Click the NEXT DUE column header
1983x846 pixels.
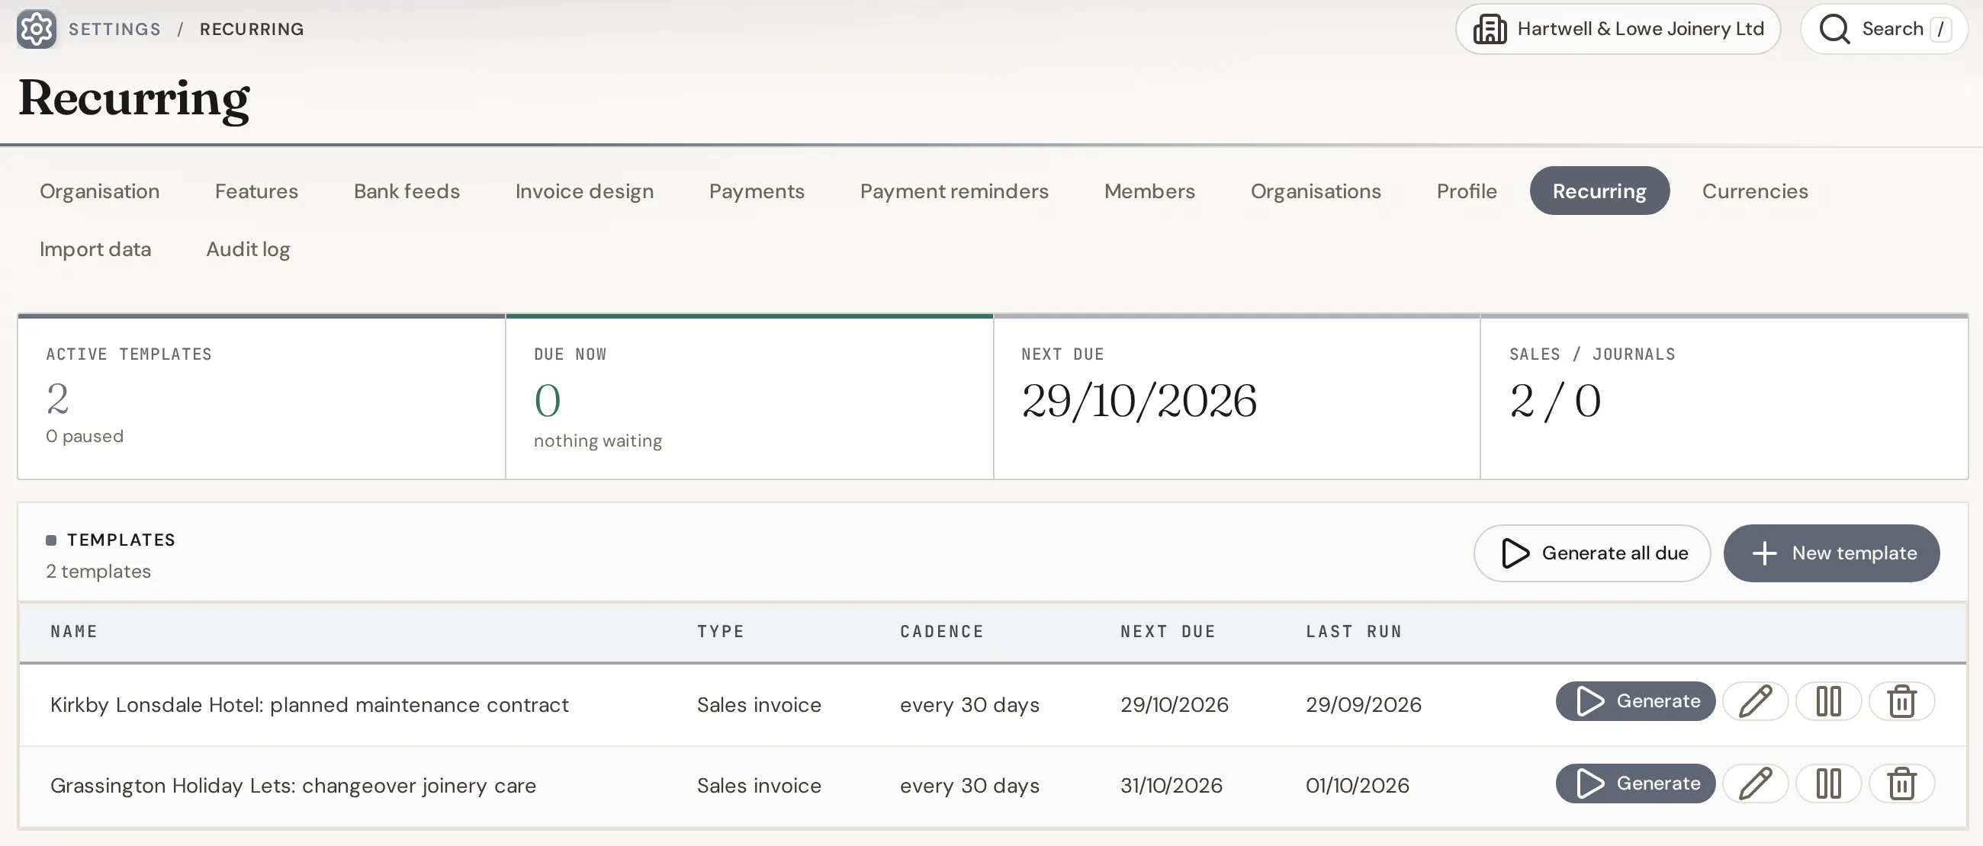pos(1168,631)
